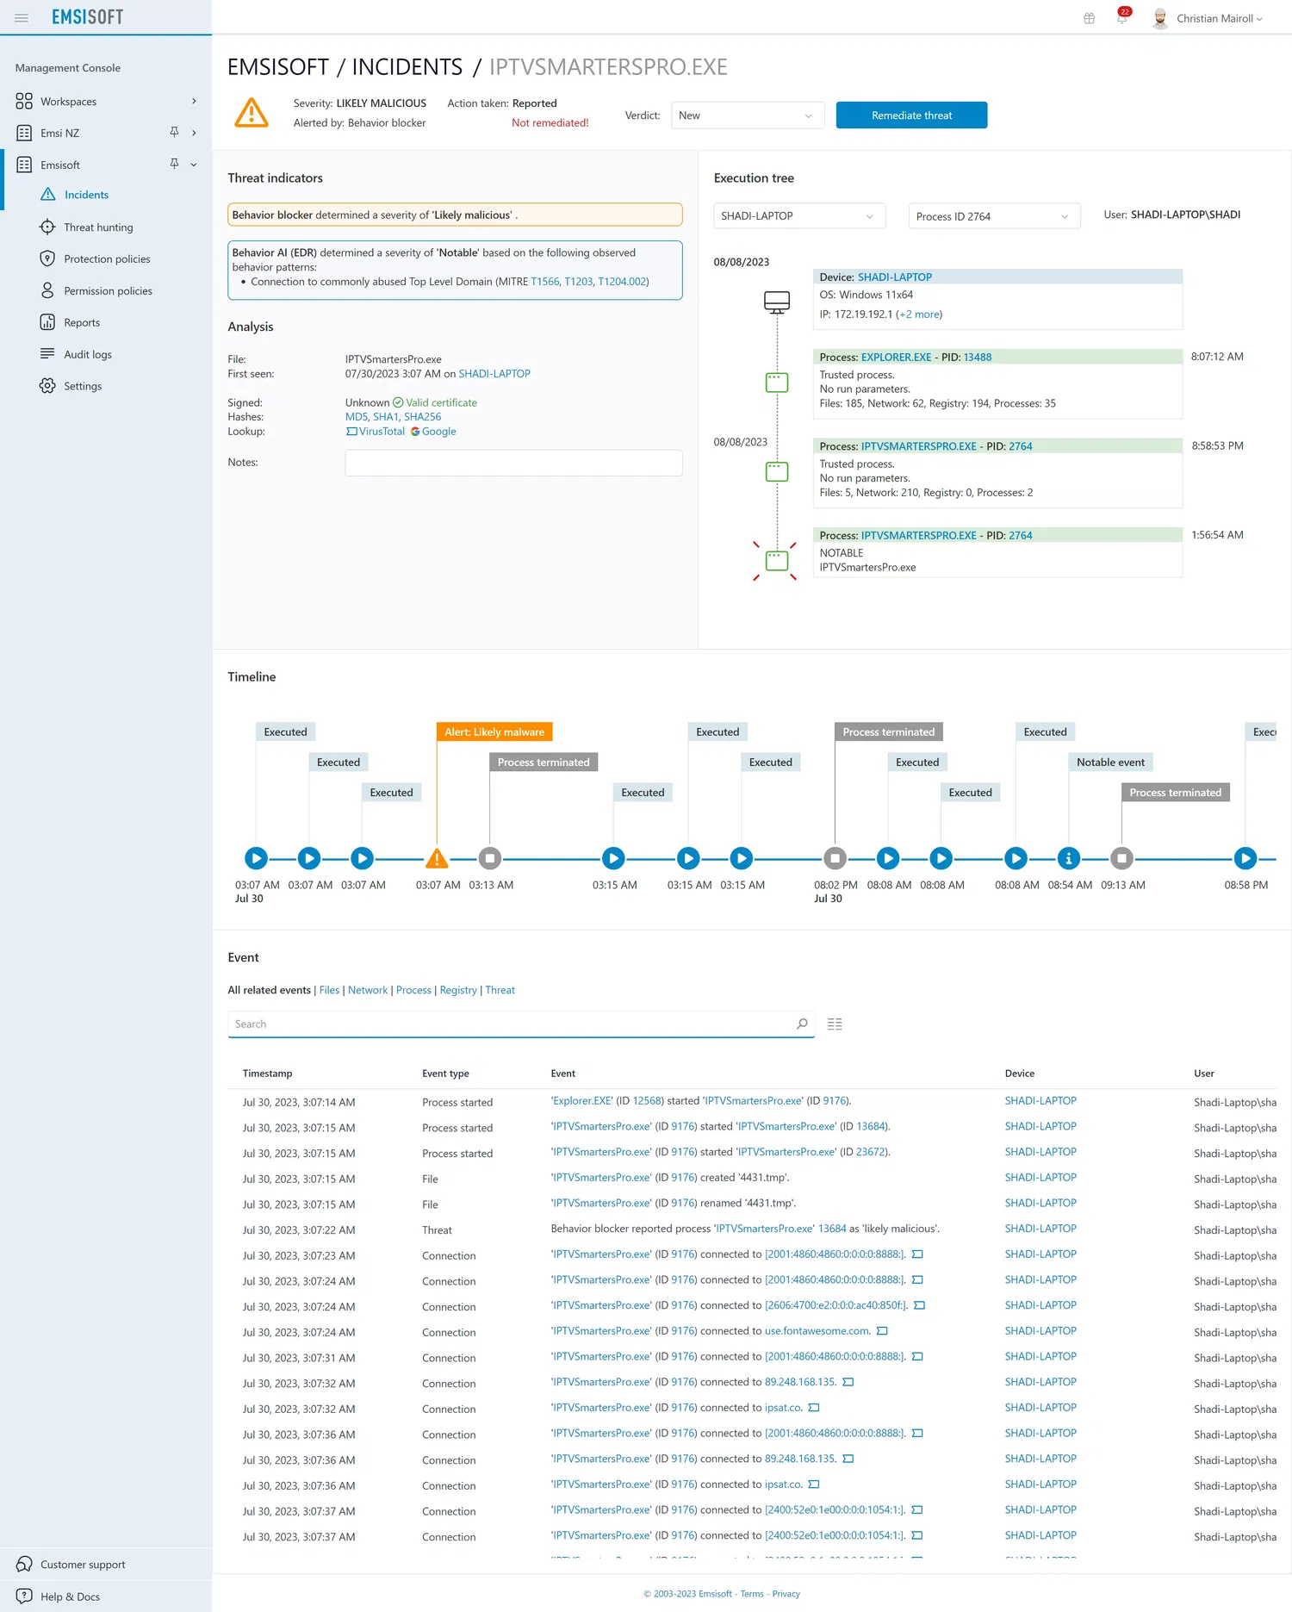Click the device monitor icon in execution tree
This screenshot has height=1612, width=1292.
coord(777,302)
